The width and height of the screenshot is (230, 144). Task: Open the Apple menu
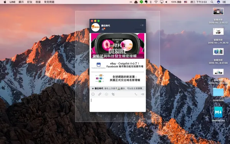pyautogui.click(x=5, y=2)
